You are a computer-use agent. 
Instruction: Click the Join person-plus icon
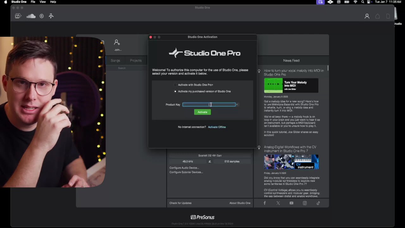tap(117, 42)
